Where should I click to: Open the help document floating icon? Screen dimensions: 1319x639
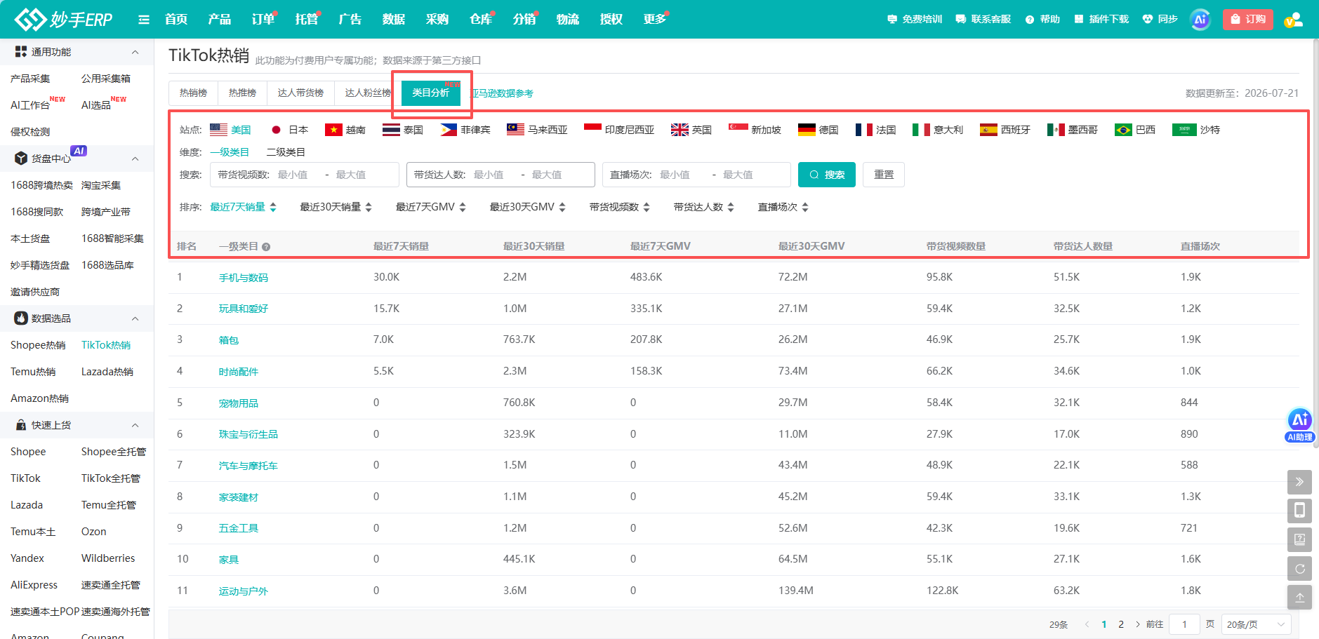(1299, 539)
